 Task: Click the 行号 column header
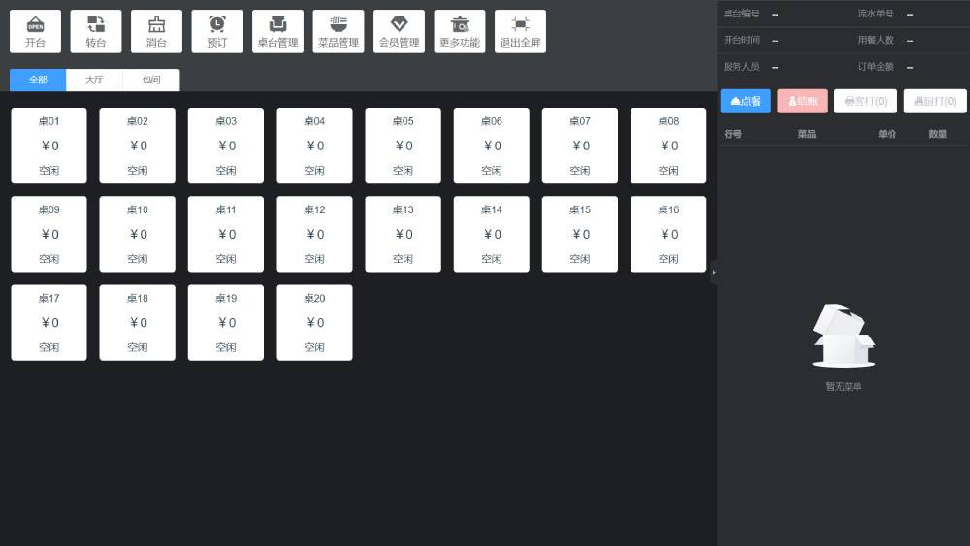pyautogui.click(x=733, y=134)
